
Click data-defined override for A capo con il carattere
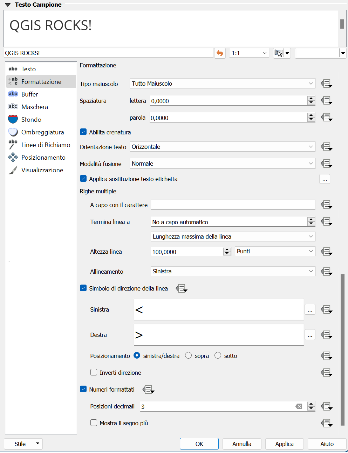coord(326,205)
